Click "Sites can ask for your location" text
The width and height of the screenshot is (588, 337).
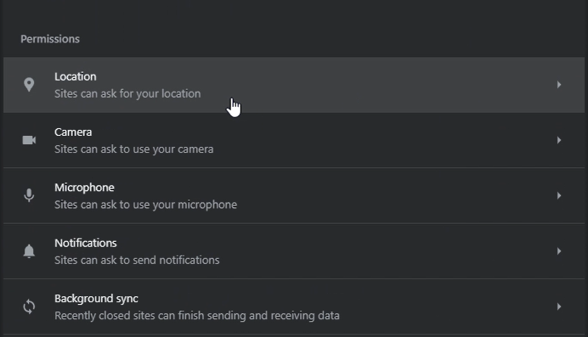[x=127, y=93]
